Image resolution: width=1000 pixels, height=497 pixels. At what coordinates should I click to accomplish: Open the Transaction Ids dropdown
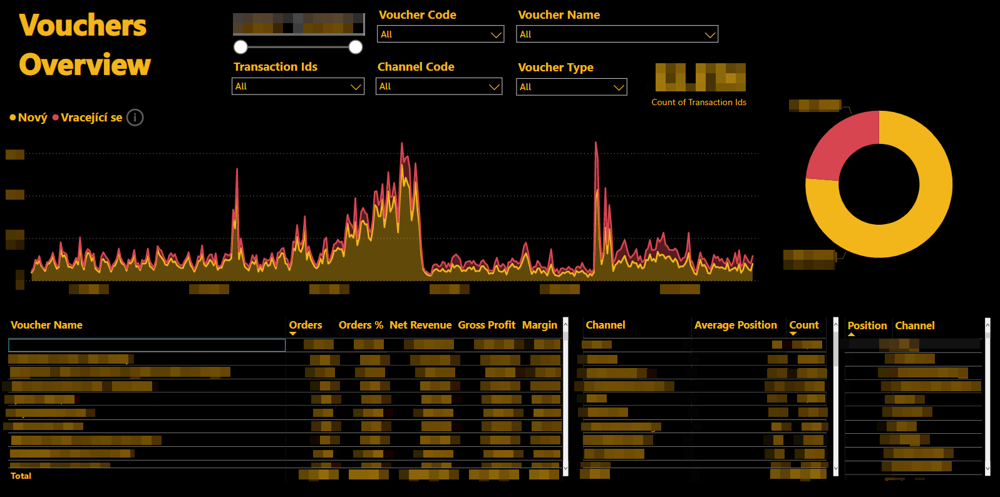tap(298, 86)
